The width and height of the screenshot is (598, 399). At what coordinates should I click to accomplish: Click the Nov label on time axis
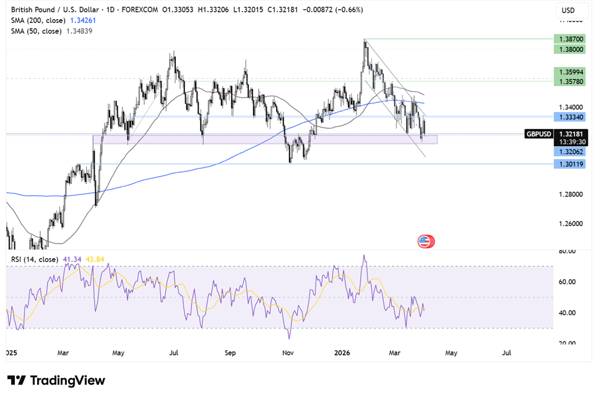pos(288,353)
